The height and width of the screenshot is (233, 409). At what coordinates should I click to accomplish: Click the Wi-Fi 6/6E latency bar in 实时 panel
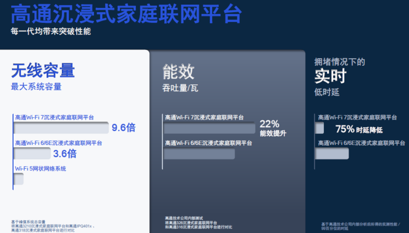332,153
